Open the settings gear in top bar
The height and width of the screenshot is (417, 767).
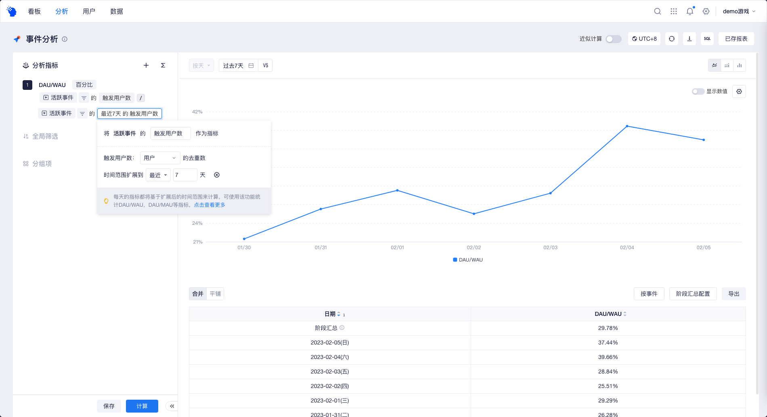coord(706,11)
